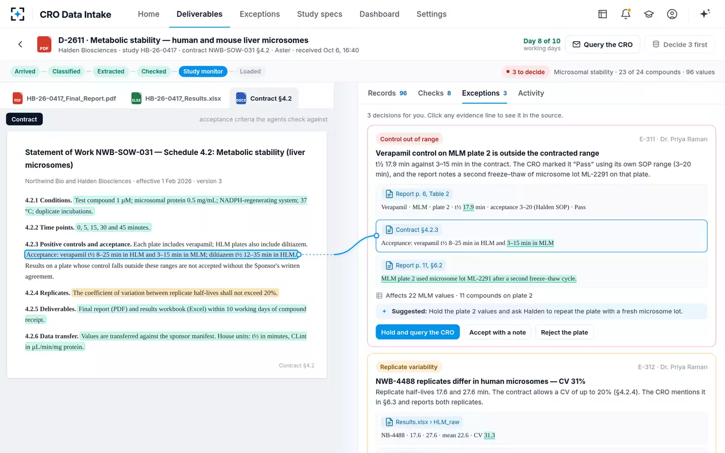The image size is (725, 453).
Task: Click the 4.2.5 Deliverables highlighted text
Action: (166, 314)
